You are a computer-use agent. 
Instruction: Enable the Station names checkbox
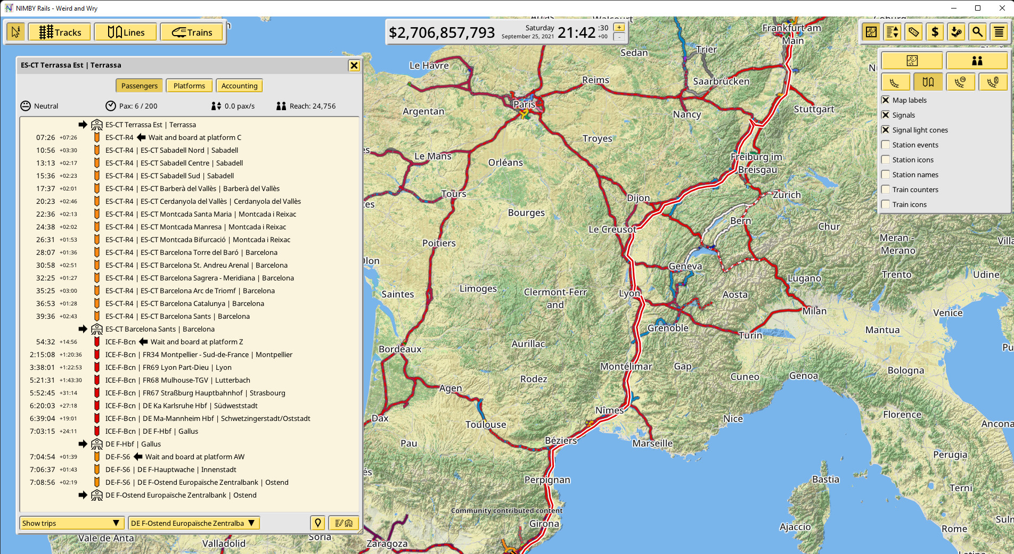(x=886, y=174)
